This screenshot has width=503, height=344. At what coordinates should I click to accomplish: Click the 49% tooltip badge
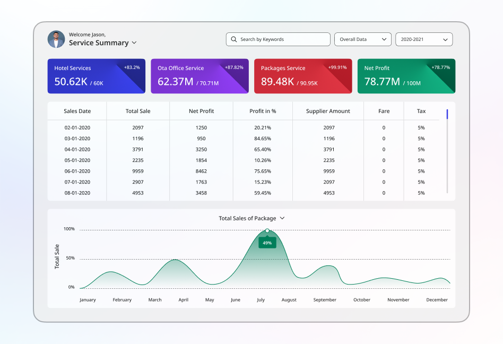(x=267, y=243)
